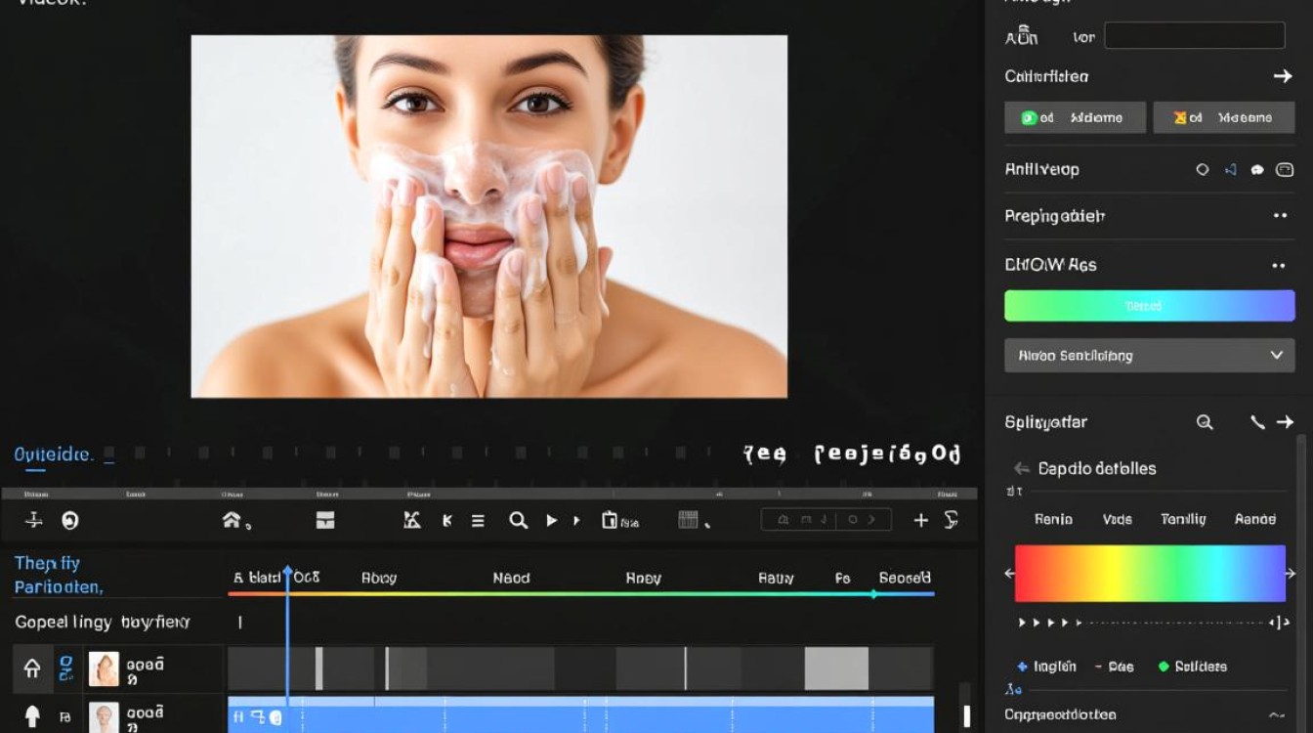The image size is (1313, 733).
Task: Click the green-to-blue gradient button
Action: (1150, 306)
